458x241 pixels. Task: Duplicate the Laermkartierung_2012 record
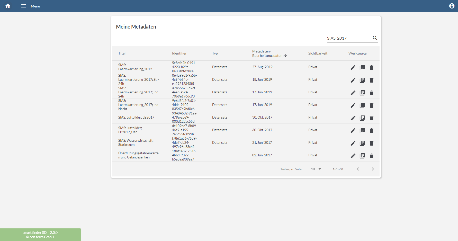click(x=362, y=68)
